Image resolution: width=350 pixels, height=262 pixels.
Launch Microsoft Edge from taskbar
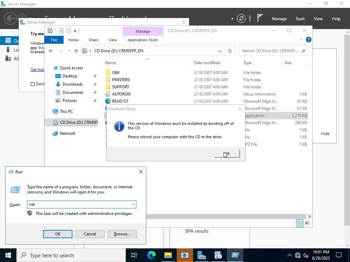point(151,255)
